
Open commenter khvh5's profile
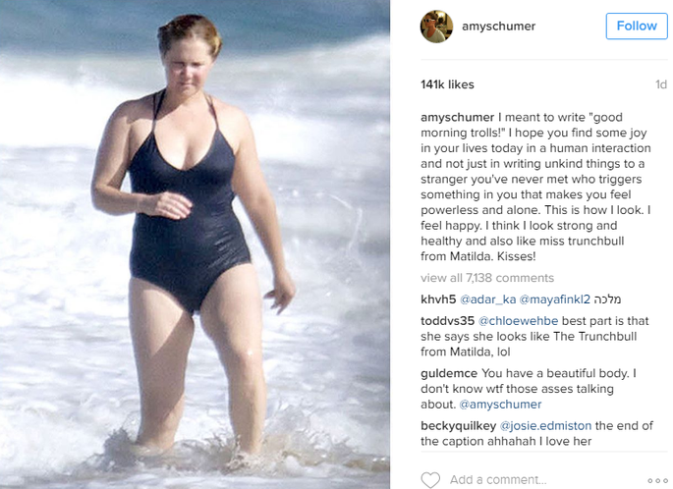[x=438, y=299]
